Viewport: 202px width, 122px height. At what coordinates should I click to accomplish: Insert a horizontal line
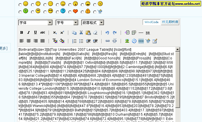point(141,33)
